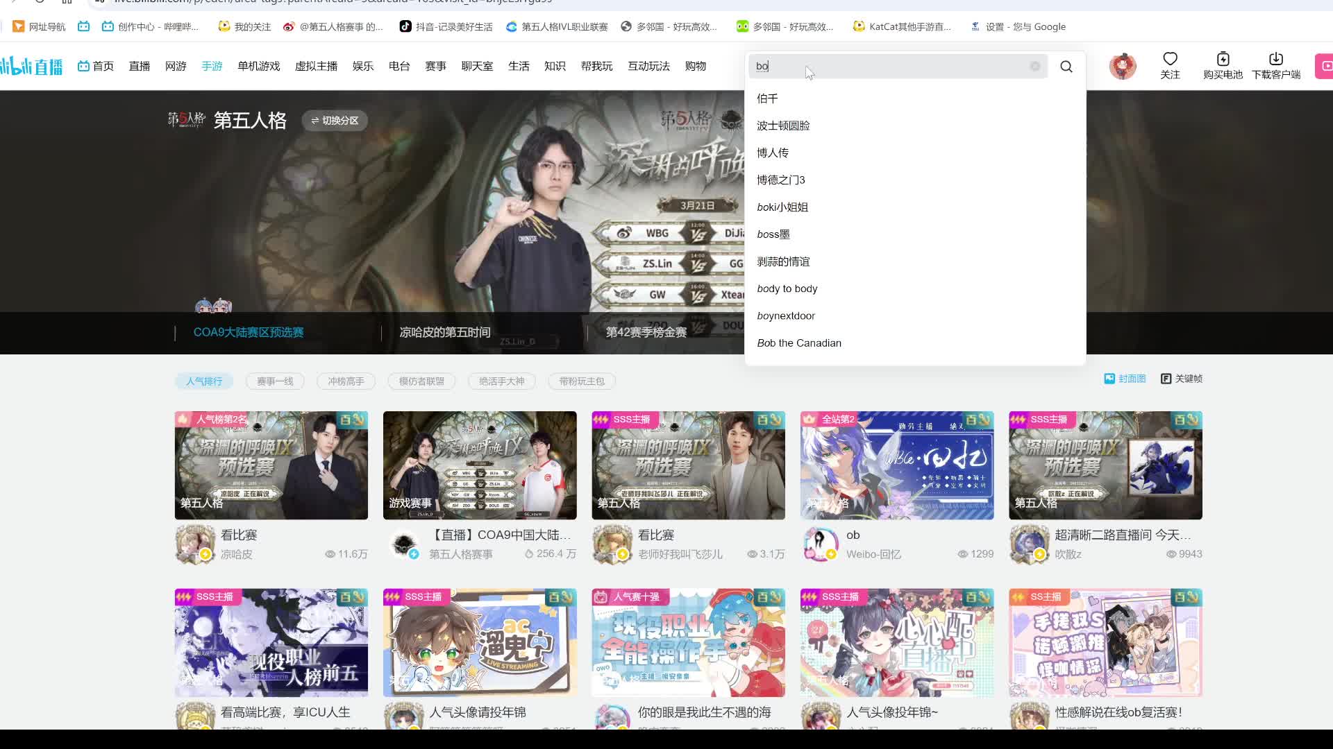Open the 凉哈皮 看比赛 stream thumbnail
Viewport: 1333px width, 749px height.
tap(271, 465)
